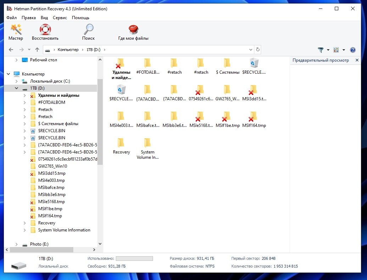The width and height of the screenshot is (367, 280).
Task: Select the System Volume In... folder icon
Action: click(148, 149)
